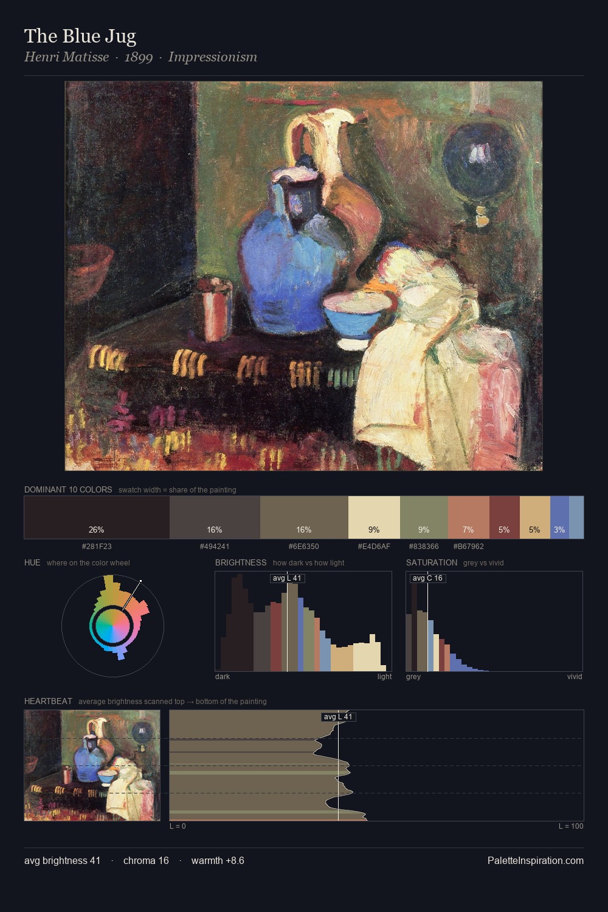Click 'The Blue Jug' title
Image resolution: width=608 pixels, height=912 pixels.
(x=80, y=36)
